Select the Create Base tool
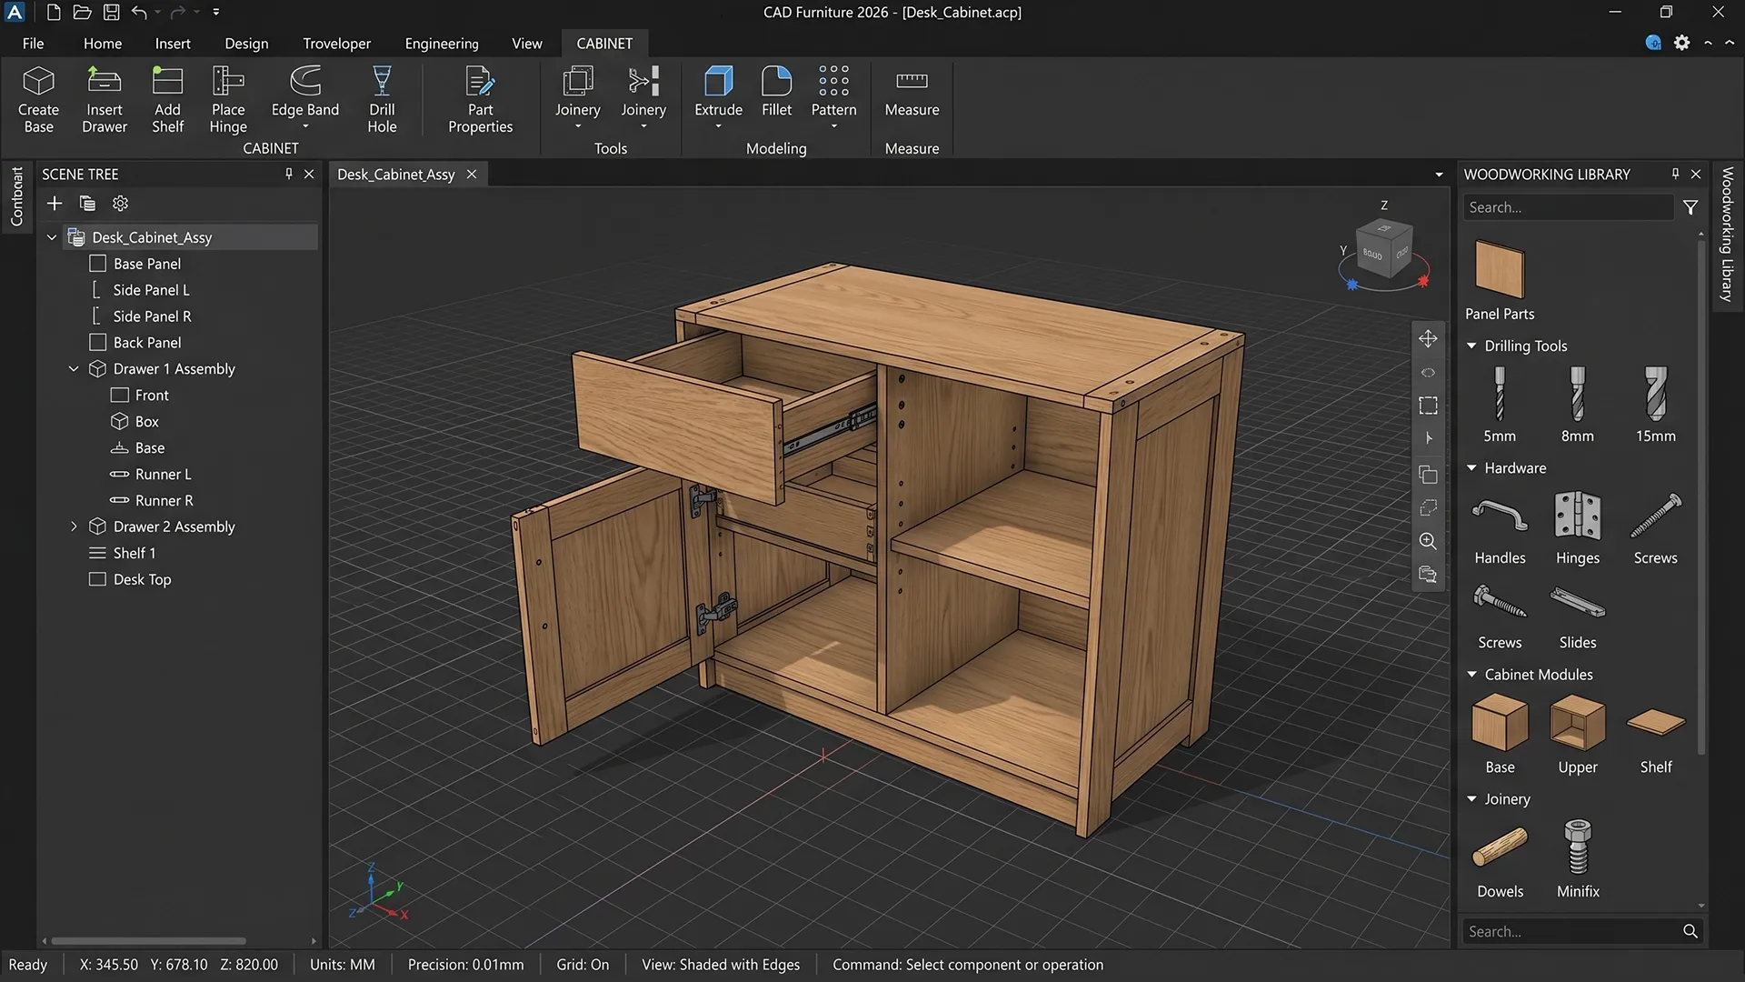 (x=38, y=98)
